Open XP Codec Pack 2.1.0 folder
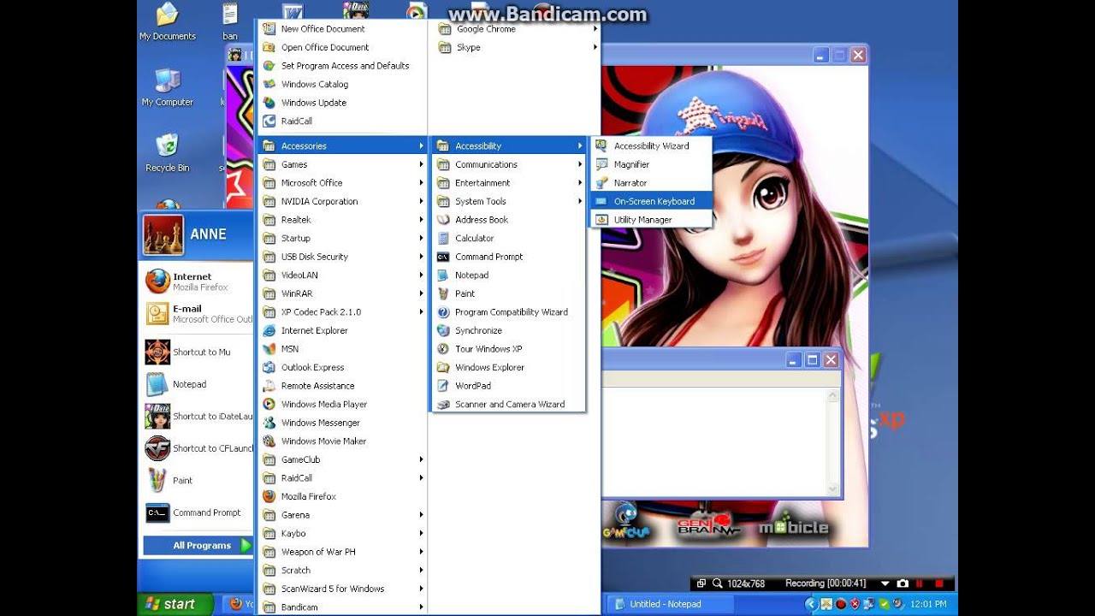 [x=342, y=312]
